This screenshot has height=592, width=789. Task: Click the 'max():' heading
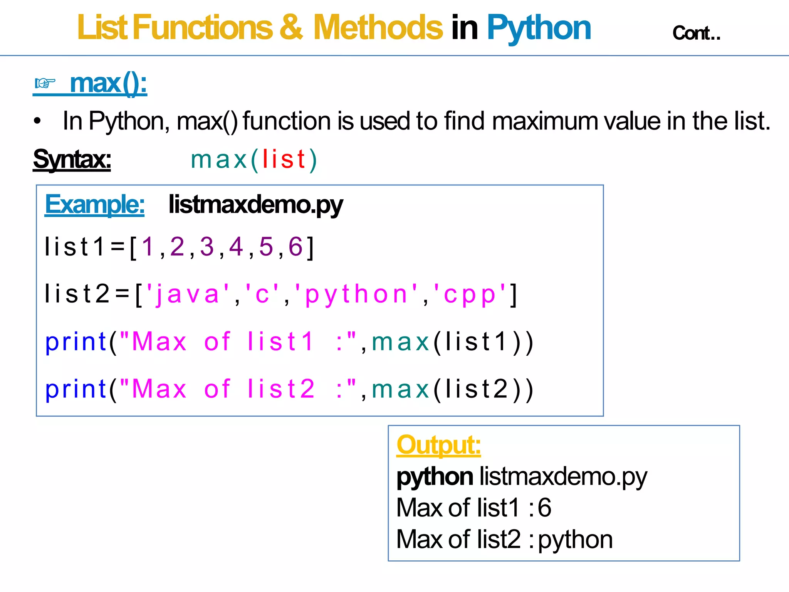pyautogui.click(x=108, y=84)
